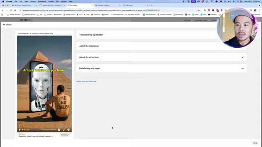Open About ads and data use link

click(86, 82)
